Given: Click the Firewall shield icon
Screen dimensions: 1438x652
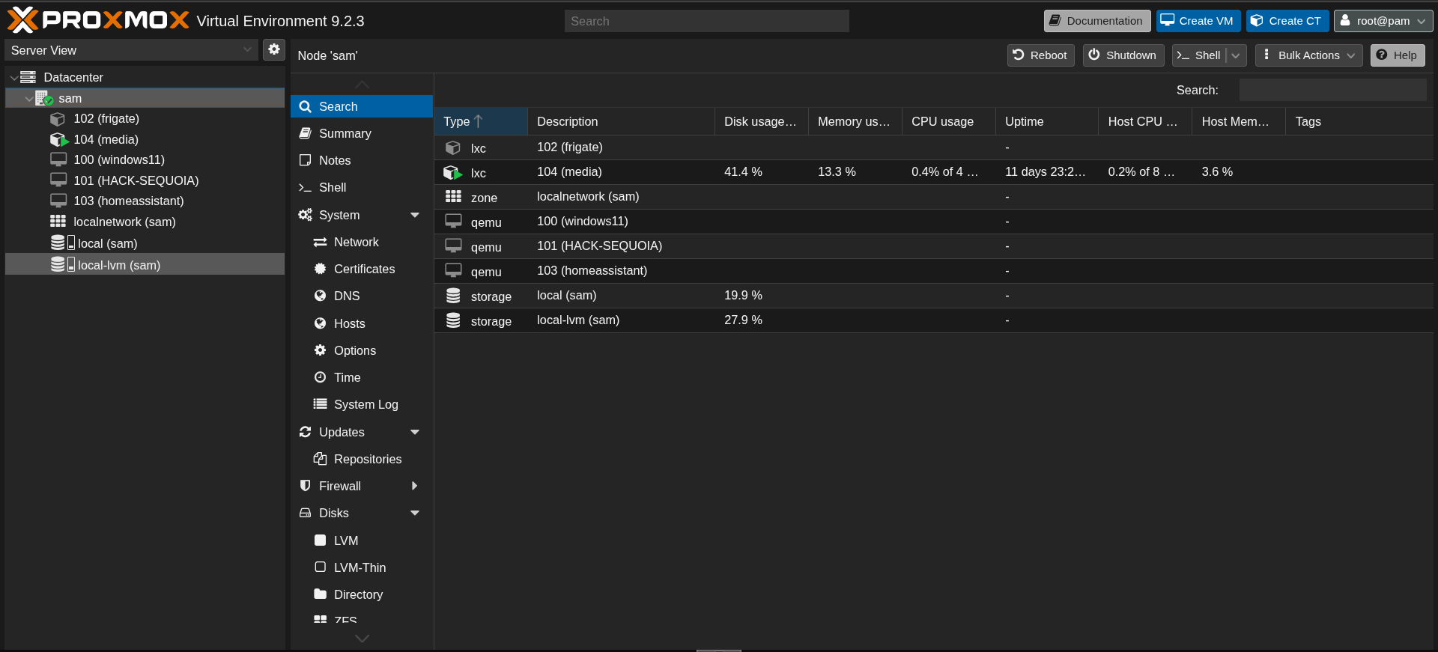Looking at the screenshot, I should point(305,486).
